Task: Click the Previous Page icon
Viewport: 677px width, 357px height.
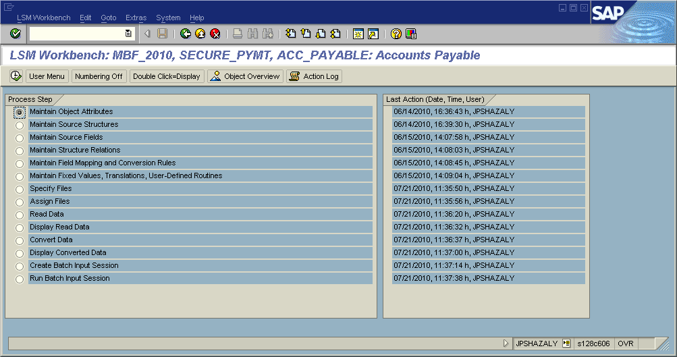Action: 306,34
